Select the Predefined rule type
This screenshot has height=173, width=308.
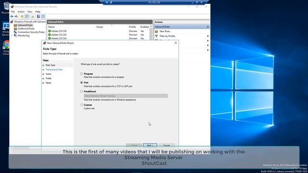click(81, 91)
